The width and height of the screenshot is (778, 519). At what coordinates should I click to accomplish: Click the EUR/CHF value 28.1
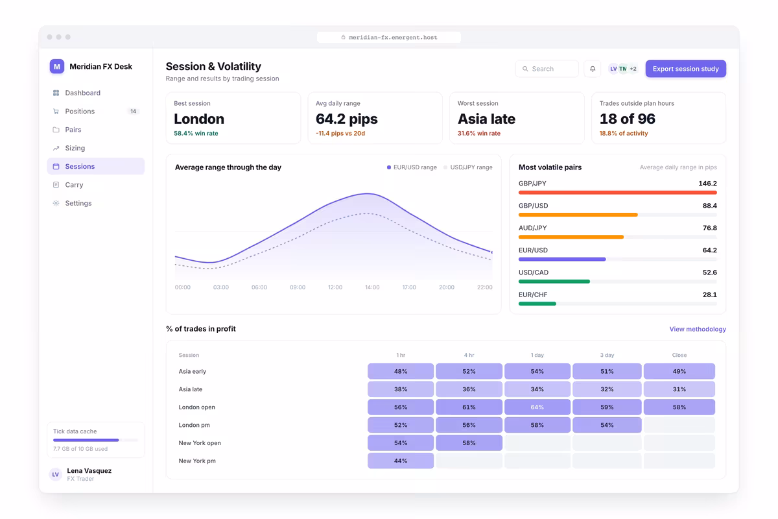click(x=710, y=295)
